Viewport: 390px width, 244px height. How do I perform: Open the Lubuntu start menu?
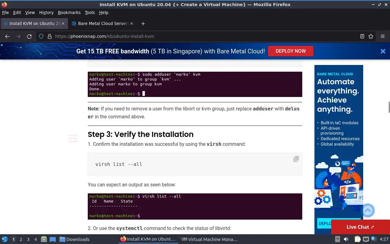coord(5,239)
